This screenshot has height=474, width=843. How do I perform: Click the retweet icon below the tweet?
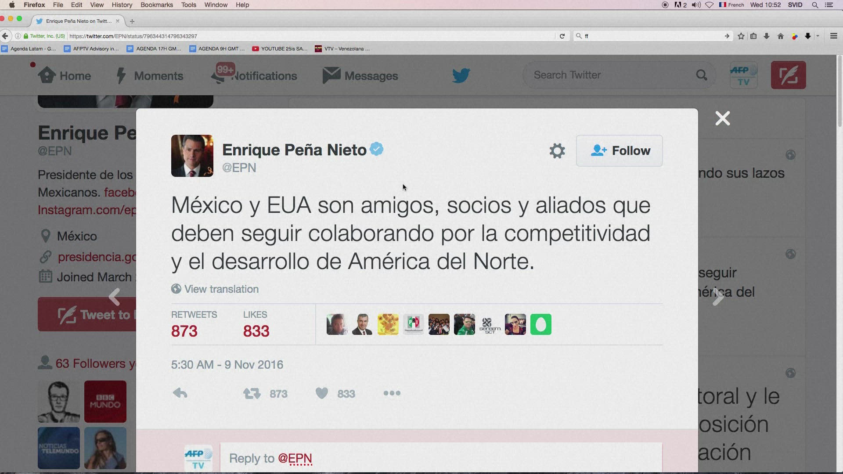252,393
